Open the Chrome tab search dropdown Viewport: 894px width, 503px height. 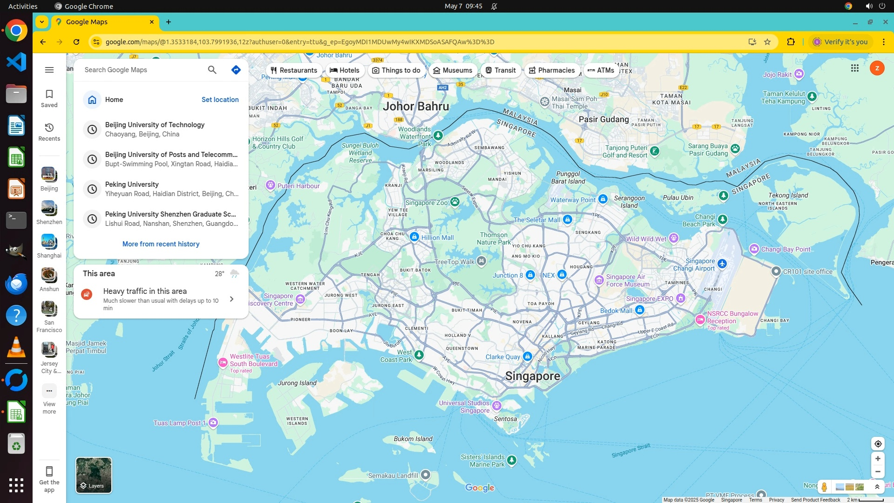[42, 22]
